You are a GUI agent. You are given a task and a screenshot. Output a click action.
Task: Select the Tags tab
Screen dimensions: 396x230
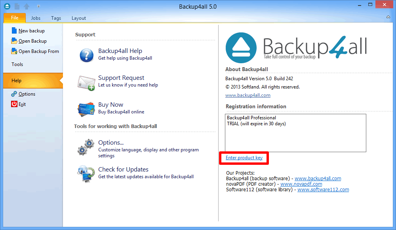(56, 18)
